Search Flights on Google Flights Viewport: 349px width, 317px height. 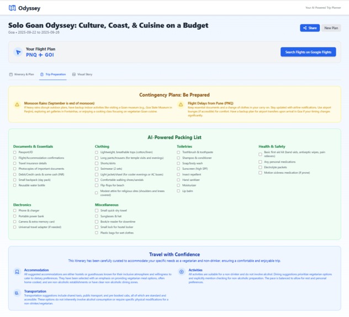tap(308, 52)
